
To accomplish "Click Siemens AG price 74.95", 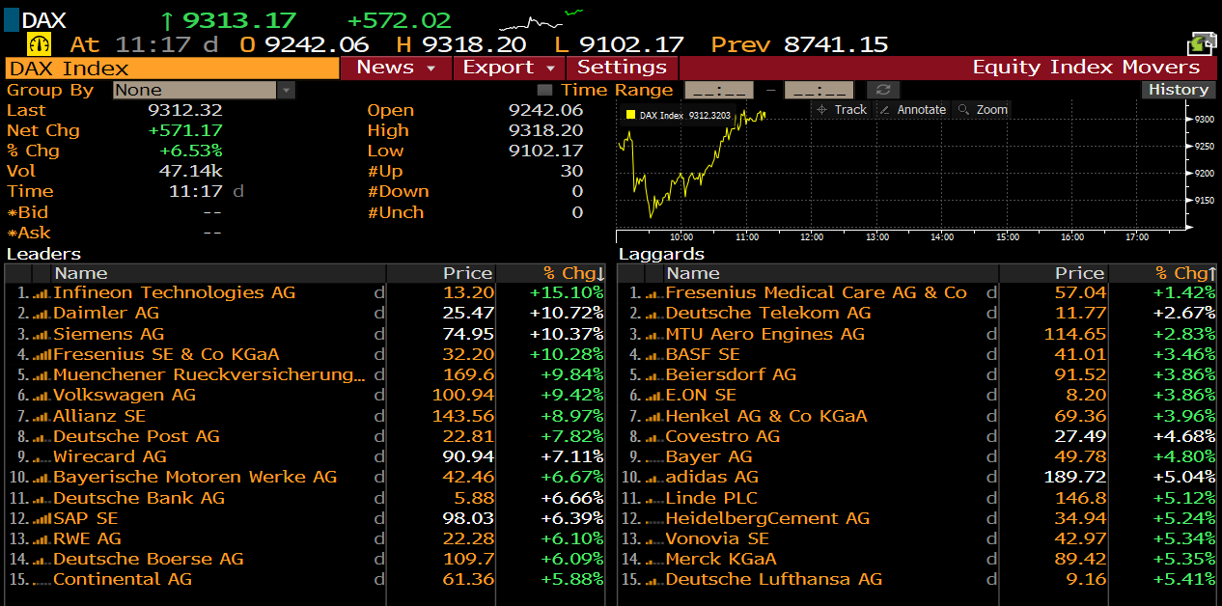I will (x=468, y=334).
